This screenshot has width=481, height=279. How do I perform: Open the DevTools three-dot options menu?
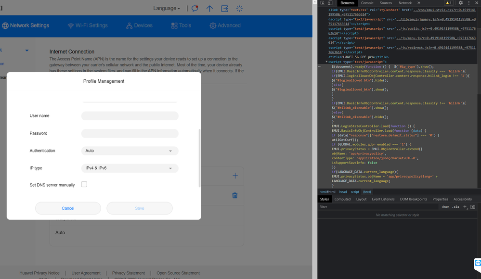(x=468, y=3)
